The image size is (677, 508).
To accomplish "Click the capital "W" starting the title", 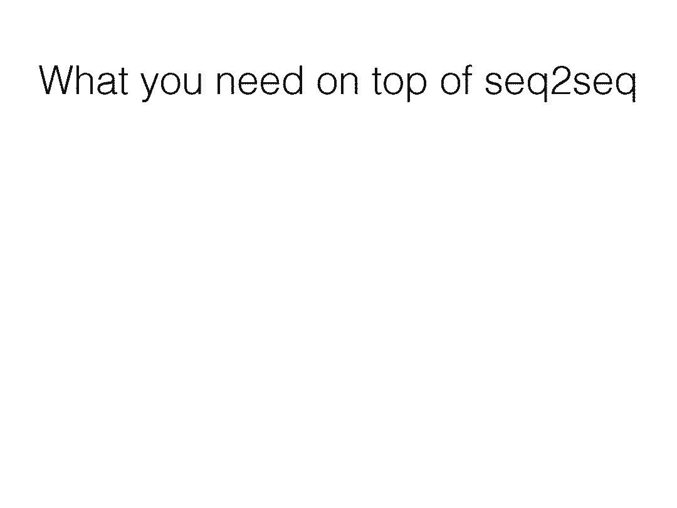I will [58, 80].
